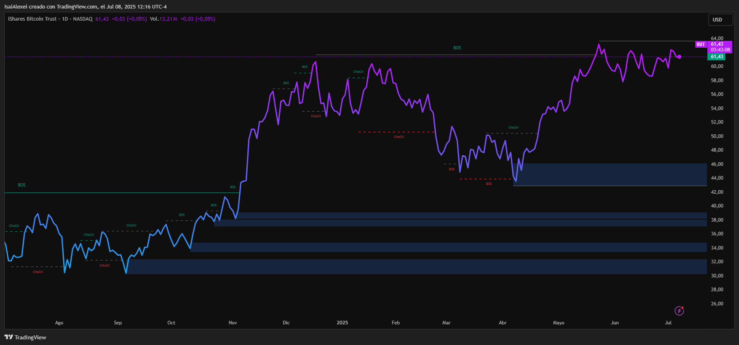Screen dimensions: 739x345
Task: Click the Vol. indicator label in header
Action: 154,19
